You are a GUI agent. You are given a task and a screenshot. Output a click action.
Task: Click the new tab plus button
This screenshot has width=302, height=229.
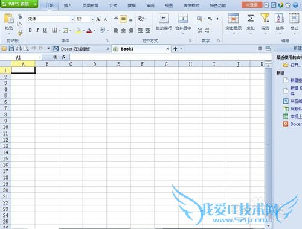(175, 49)
